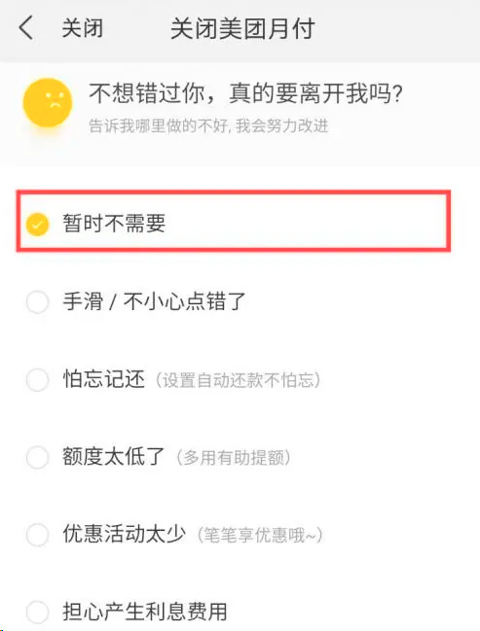The width and height of the screenshot is (480, 631).
Task: Select the 怕忘记还 radio circle
Action: tap(37, 379)
